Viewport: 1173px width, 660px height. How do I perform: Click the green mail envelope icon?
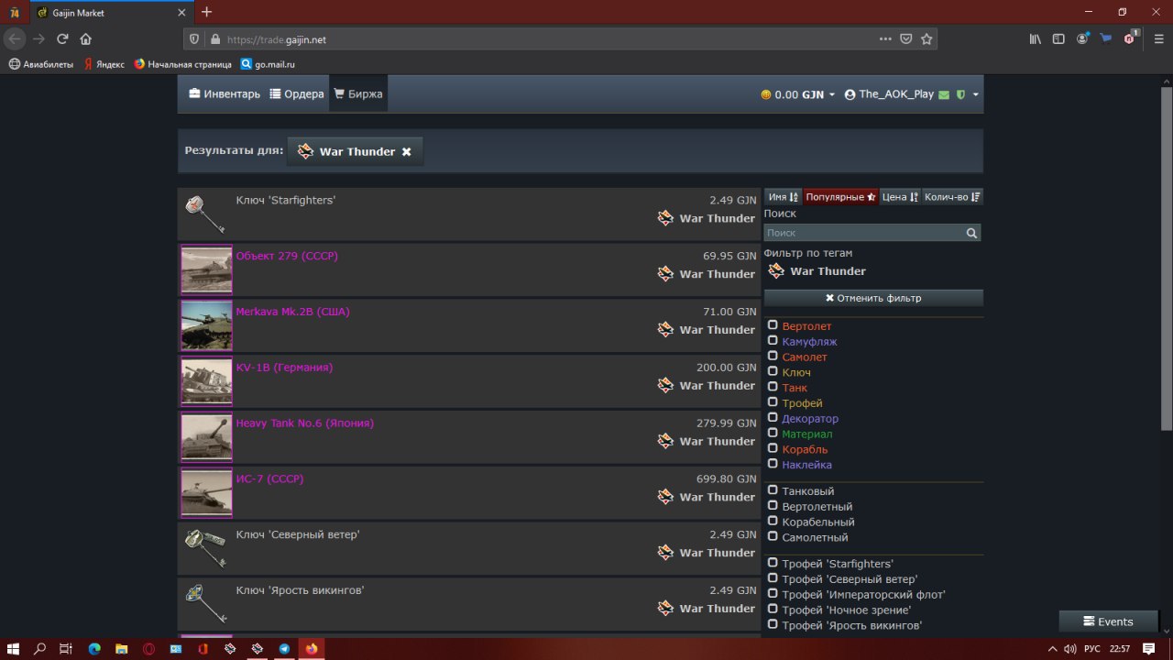(944, 94)
